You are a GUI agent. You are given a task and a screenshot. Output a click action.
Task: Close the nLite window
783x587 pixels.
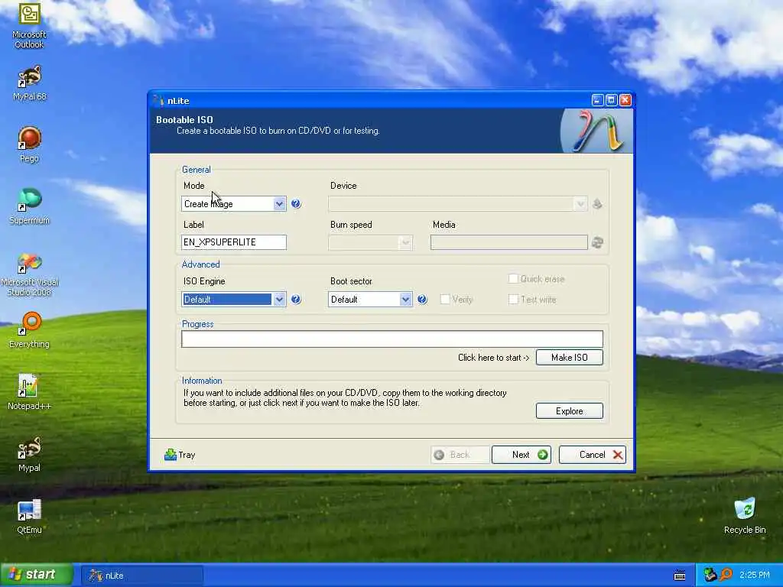tap(625, 100)
